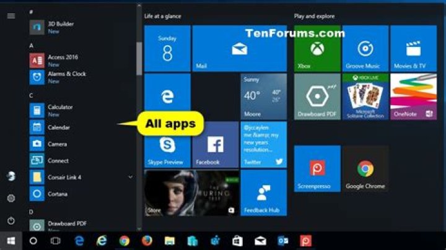Screen dimensions: 446x250
Task: Expand the Start hamburger menu
Action: point(11,15)
